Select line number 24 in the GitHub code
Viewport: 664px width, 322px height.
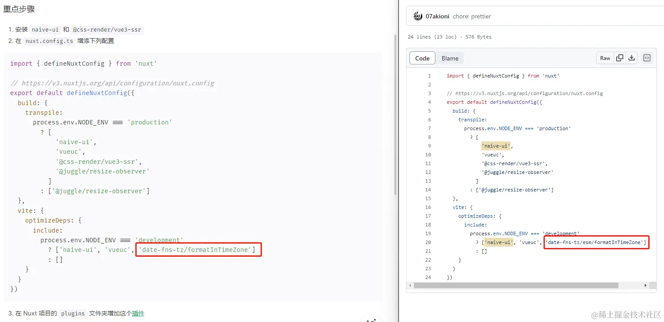pyautogui.click(x=428, y=277)
